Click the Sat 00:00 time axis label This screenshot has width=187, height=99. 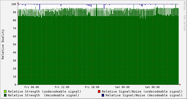click(x=122, y=87)
